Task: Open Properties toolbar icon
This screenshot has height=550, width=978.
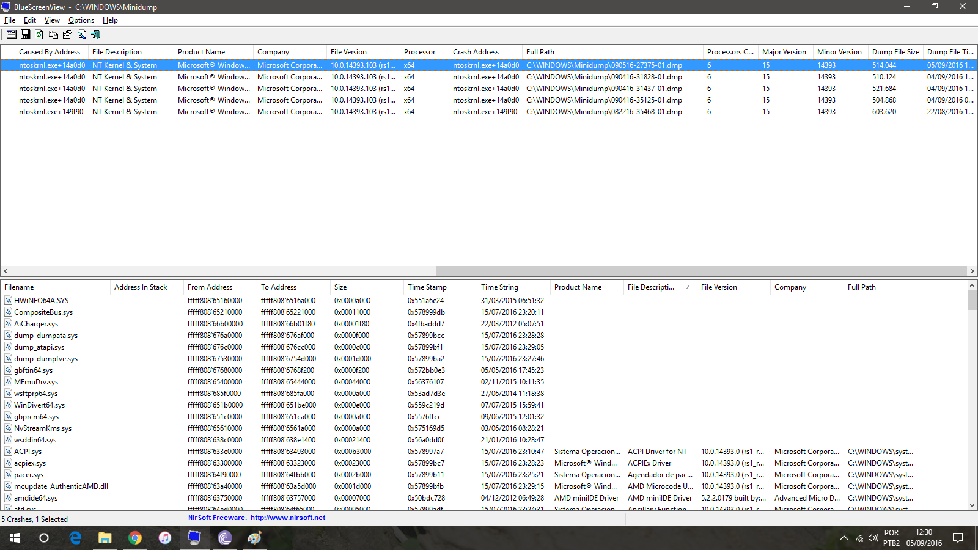Action: click(67, 34)
